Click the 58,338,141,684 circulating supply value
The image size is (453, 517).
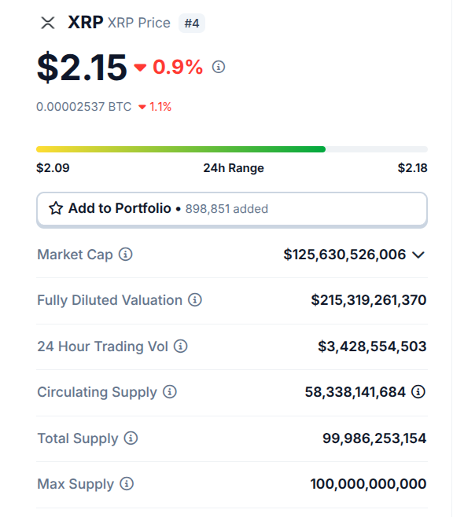click(x=355, y=392)
